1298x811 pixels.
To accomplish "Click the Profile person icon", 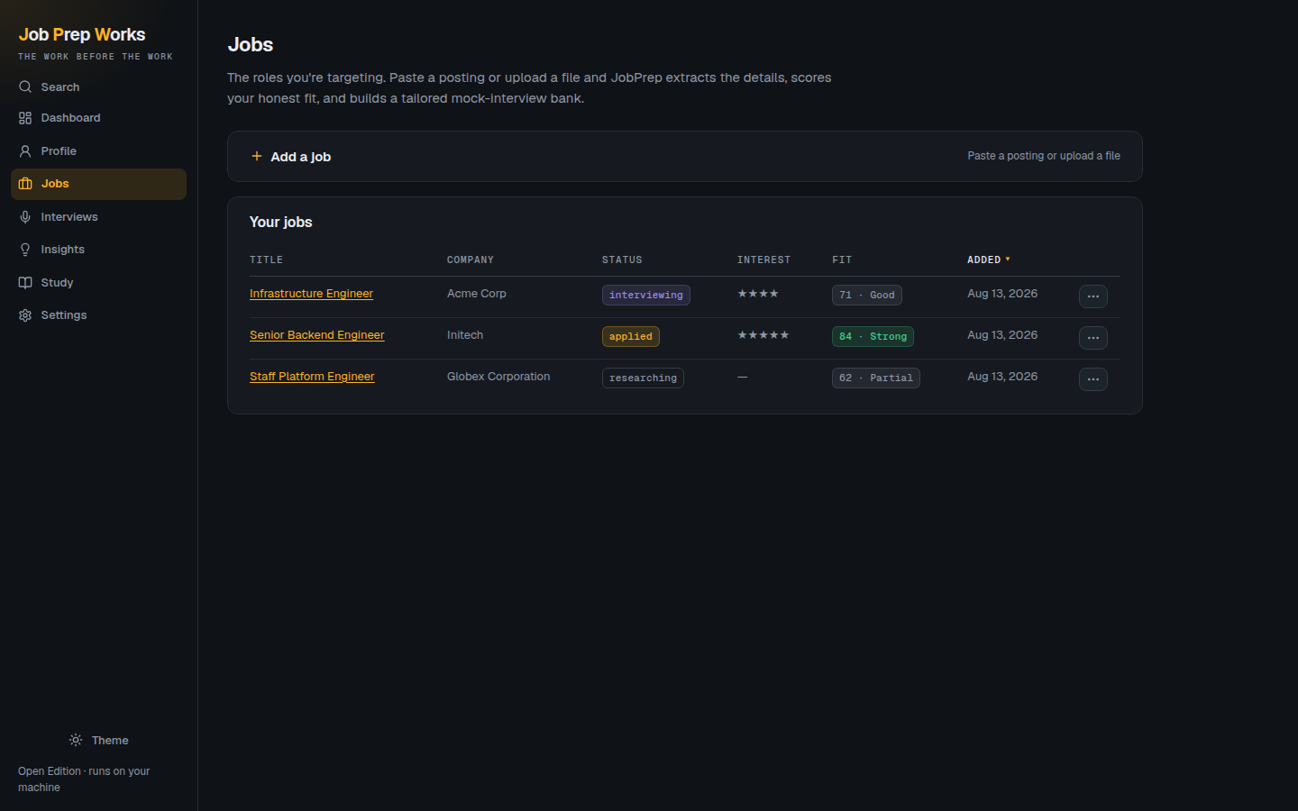I will (x=25, y=151).
